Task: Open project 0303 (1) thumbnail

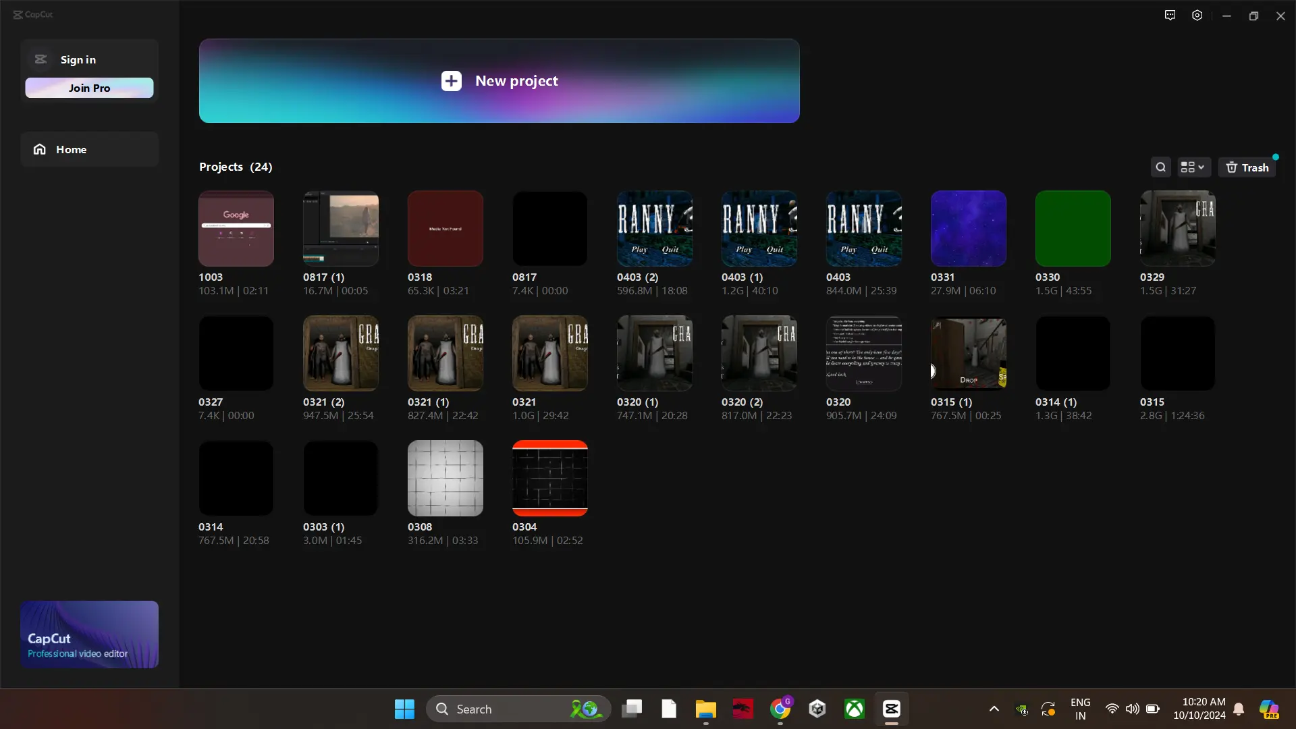Action: tap(341, 478)
